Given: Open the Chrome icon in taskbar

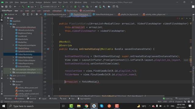Looking at the screenshot, I should click(x=87, y=106).
